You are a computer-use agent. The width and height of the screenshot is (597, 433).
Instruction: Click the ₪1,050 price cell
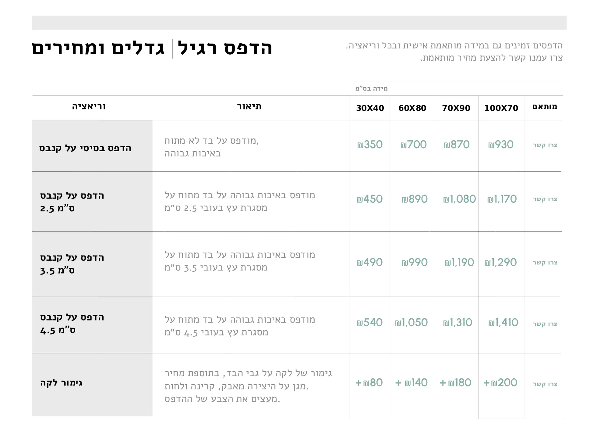(412, 323)
